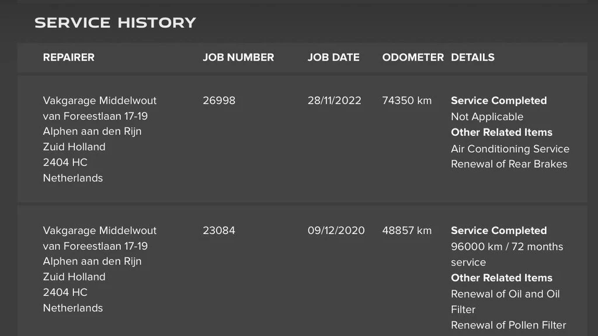598x336 pixels.
Task: Click the Service History heading
Action: [115, 23]
